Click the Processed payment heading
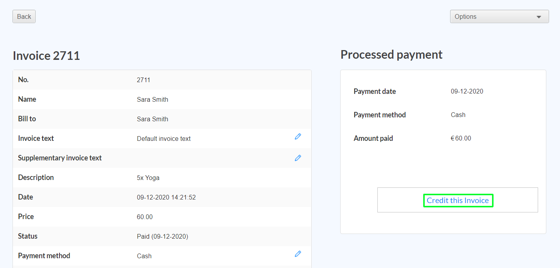Image resolution: width=560 pixels, height=268 pixels. (x=391, y=54)
